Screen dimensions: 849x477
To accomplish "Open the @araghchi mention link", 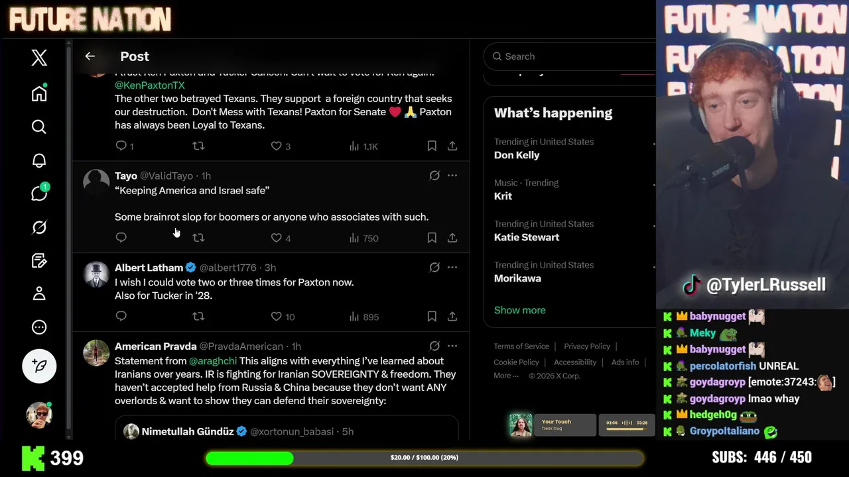I will [213, 361].
